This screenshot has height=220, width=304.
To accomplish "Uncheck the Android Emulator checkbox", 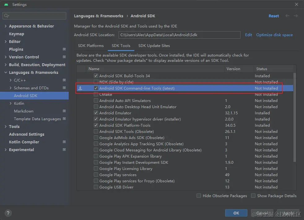I will pos(96,113).
